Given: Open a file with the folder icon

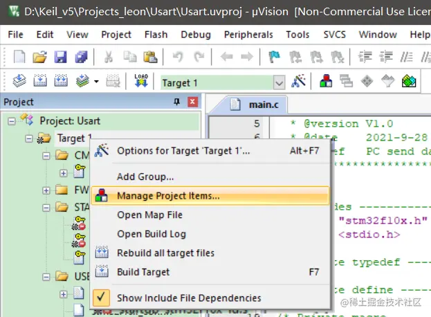Looking at the screenshot, I should pos(40,57).
